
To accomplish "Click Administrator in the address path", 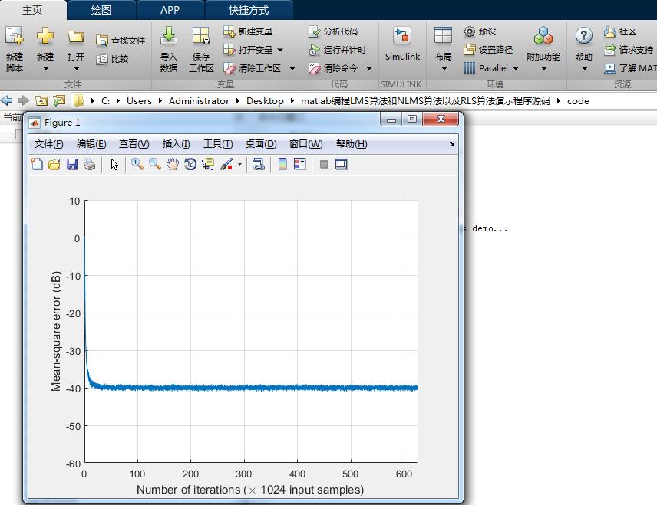I will point(199,101).
